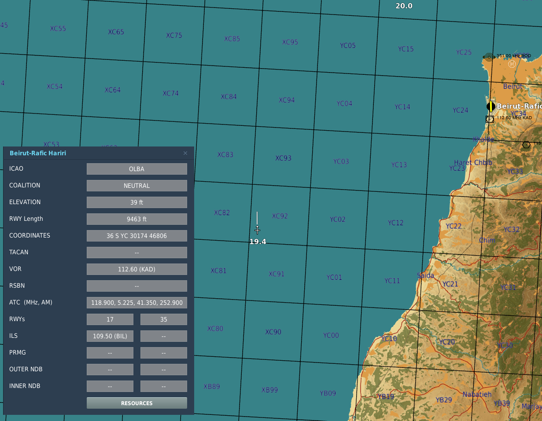542x421 pixels.
Task: Click grid square label YC13
Action: click(x=399, y=165)
